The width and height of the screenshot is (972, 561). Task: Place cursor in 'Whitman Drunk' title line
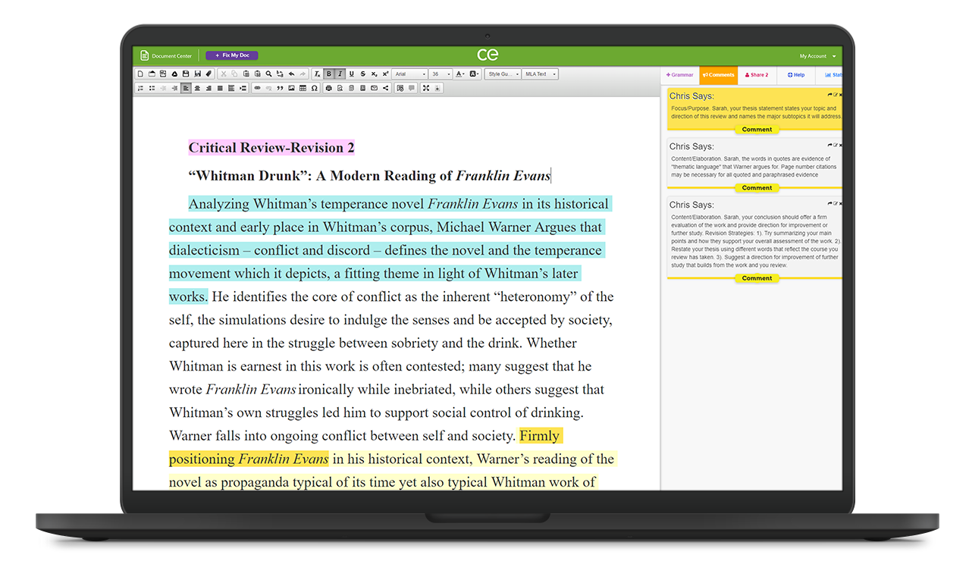pyautogui.click(x=369, y=176)
